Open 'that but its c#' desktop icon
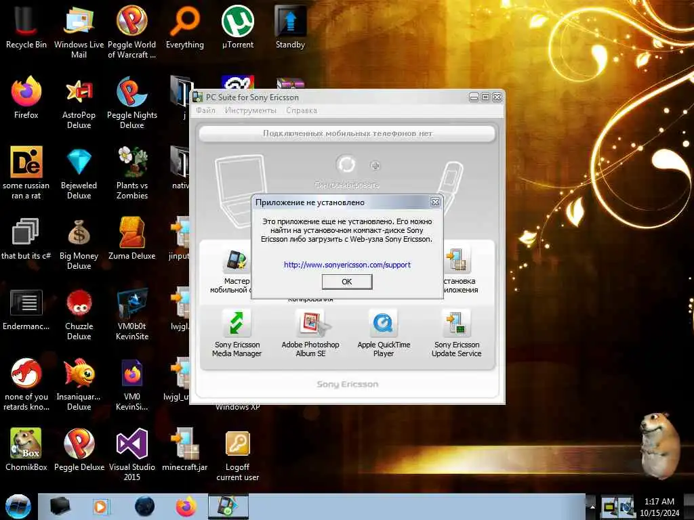The image size is (694, 520). (x=26, y=232)
